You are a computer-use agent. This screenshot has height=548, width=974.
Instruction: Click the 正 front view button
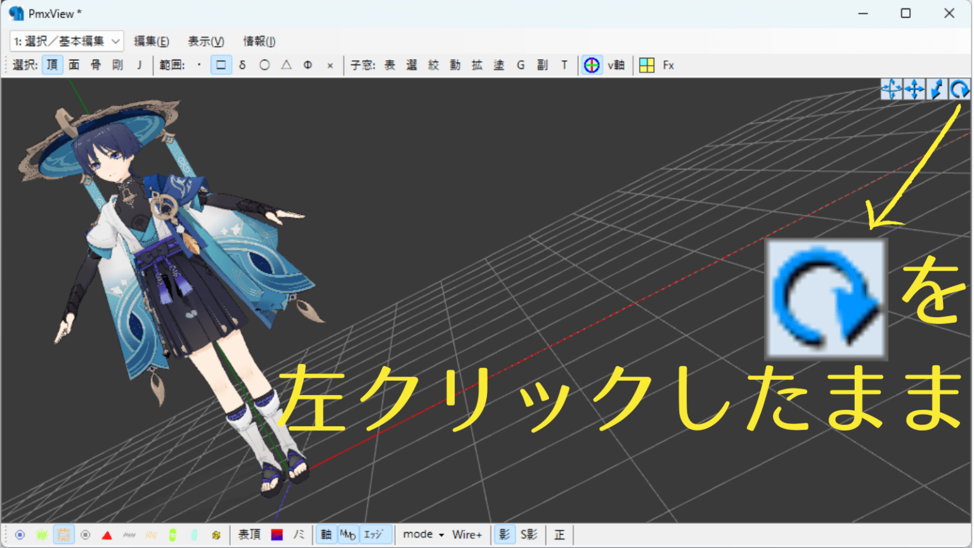click(559, 534)
